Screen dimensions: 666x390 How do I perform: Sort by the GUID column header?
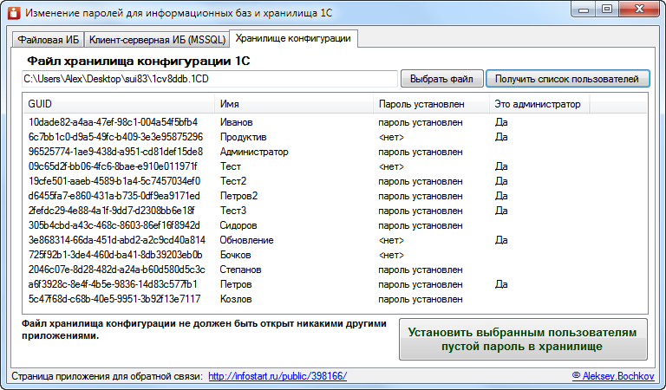119,104
